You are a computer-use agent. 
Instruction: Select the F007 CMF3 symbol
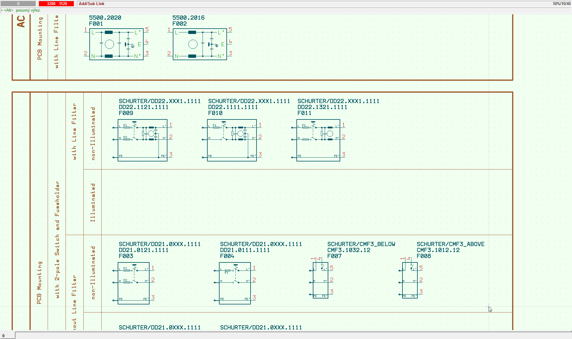pyautogui.click(x=321, y=280)
